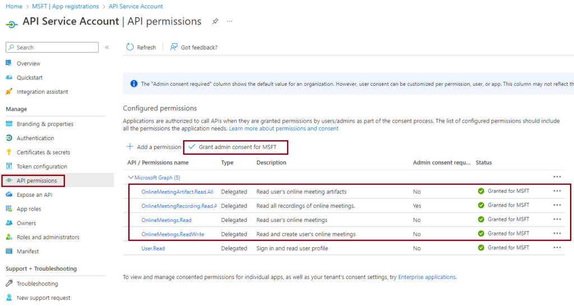Click into the sidebar Search field
This screenshot has width=574, height=306.
(x=52, y=47)
